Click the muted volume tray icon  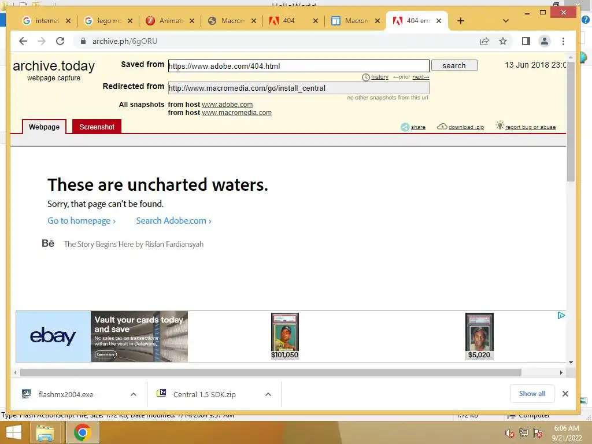click(x=510, y=433)
